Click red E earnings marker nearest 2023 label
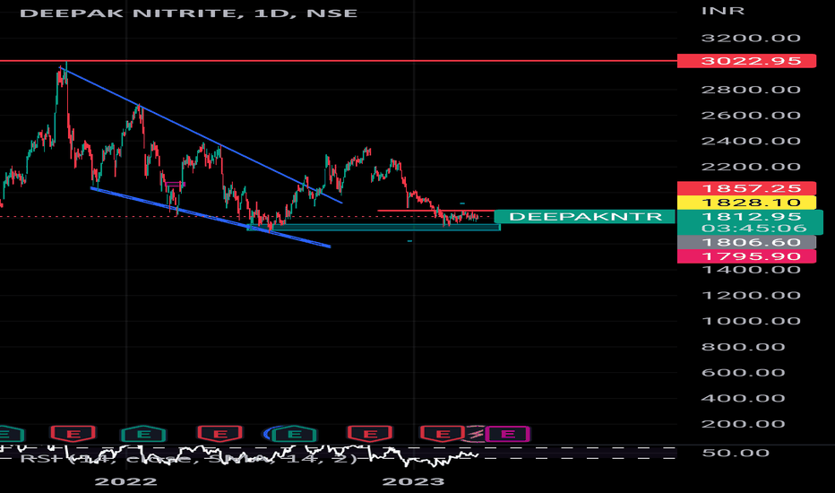 pyautogui.click(x=442, y=434)
